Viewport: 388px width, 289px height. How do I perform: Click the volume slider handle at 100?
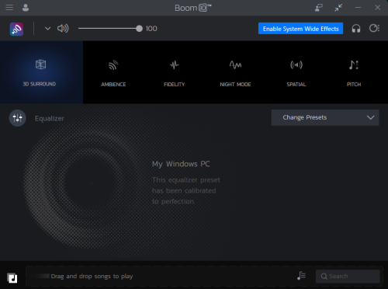click(139, 29)
